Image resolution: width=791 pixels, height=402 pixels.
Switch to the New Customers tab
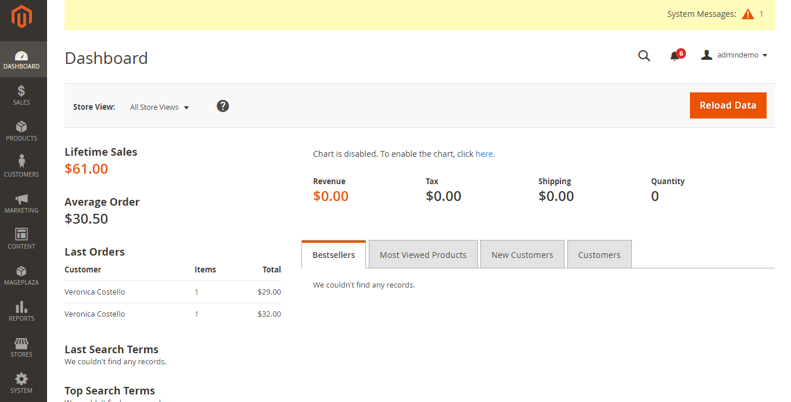pyautogui.click(x=522, y=254)
